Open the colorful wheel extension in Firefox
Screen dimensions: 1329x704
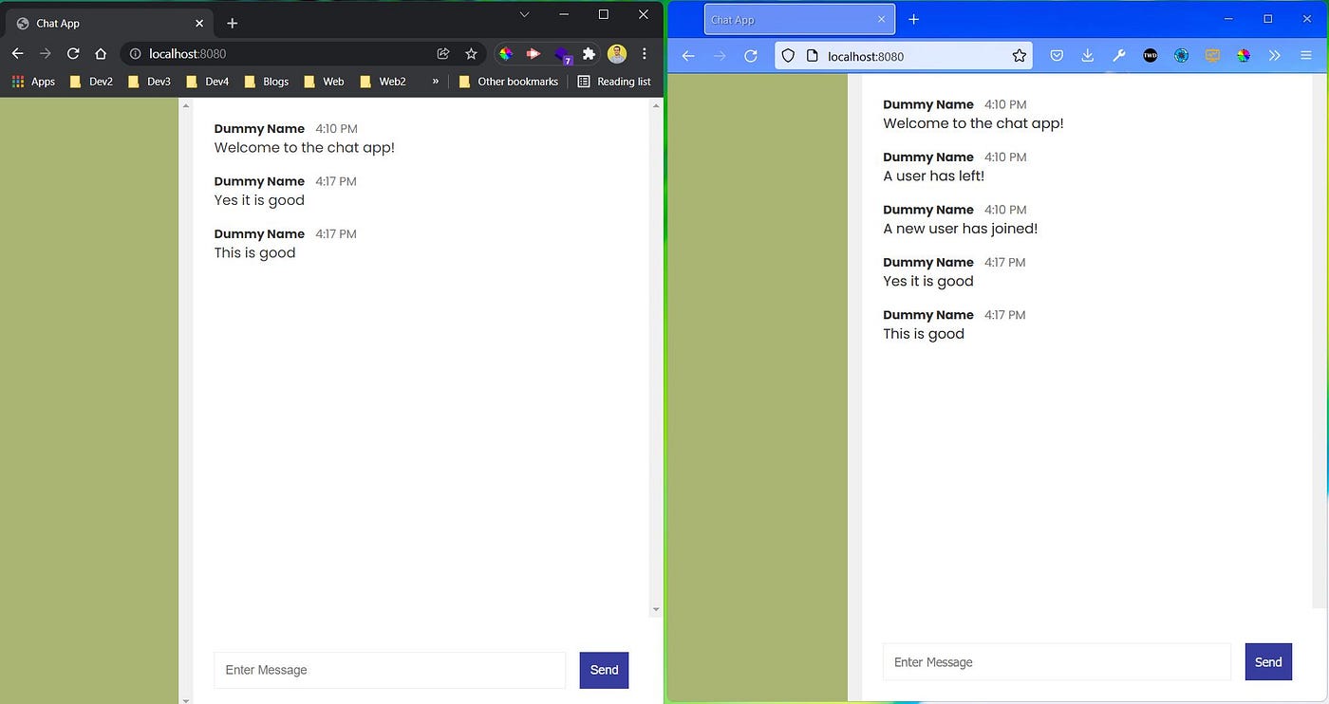point(1244,56)
